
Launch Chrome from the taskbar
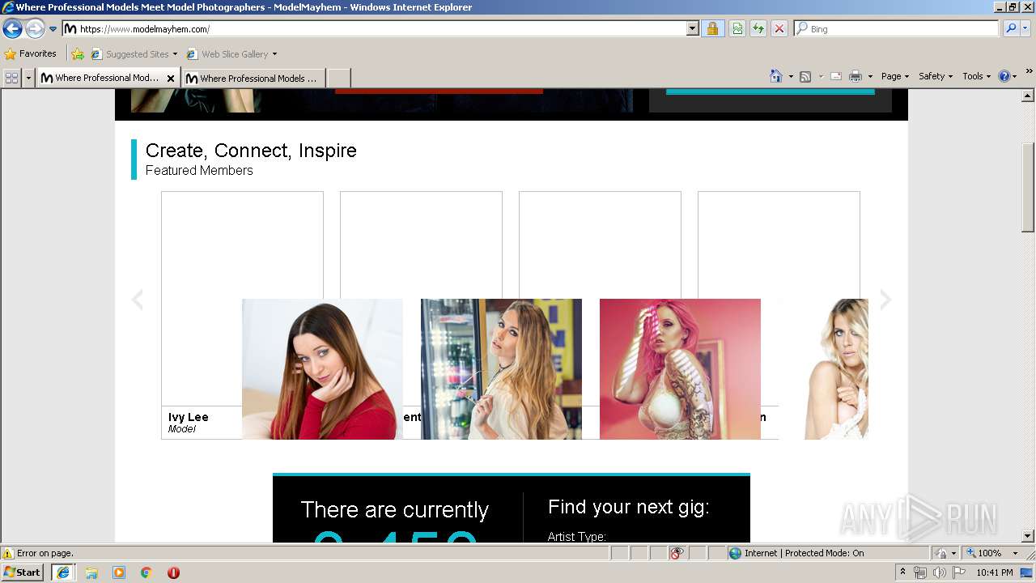click(146, 572)
